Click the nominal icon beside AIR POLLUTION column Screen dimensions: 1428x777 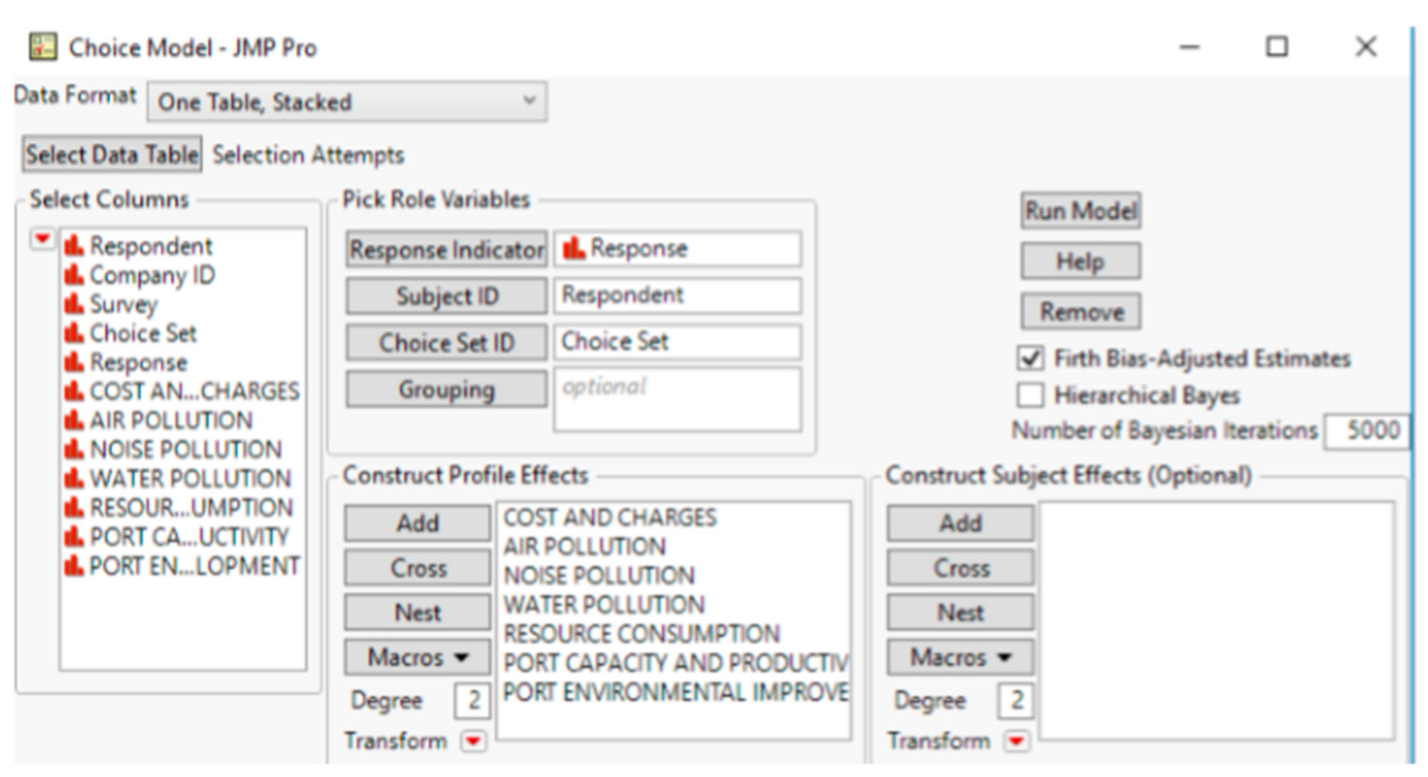point(74,420)
